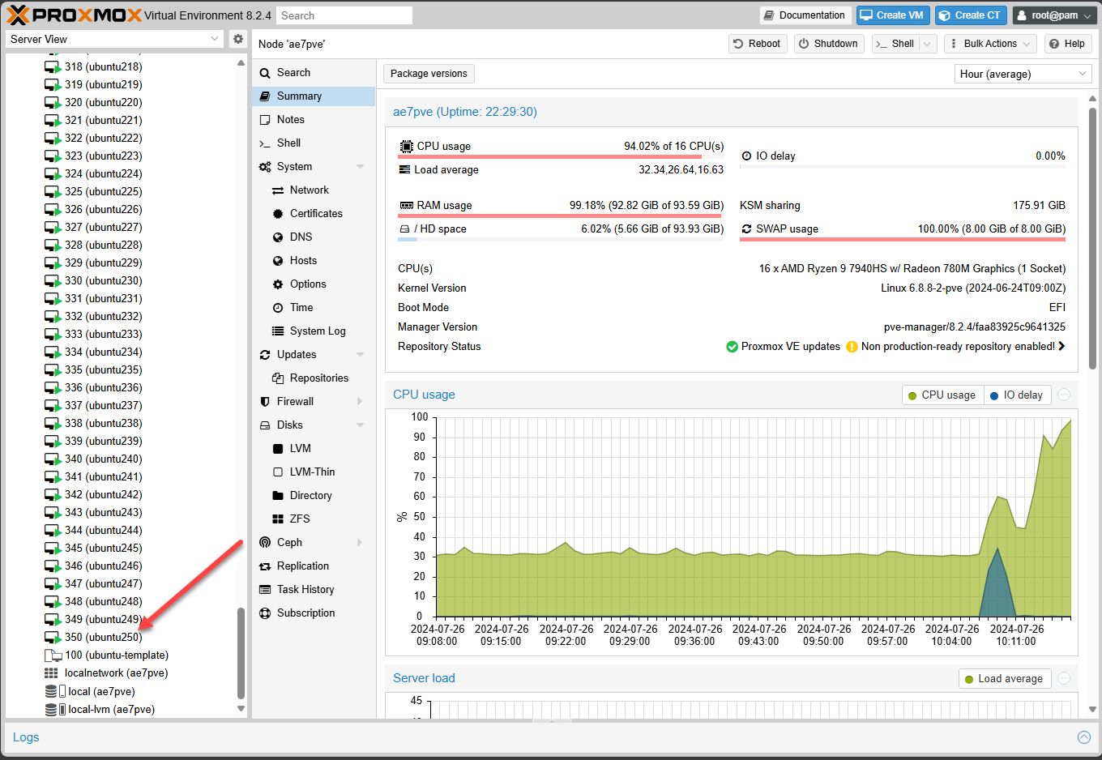Open Shell in the node menu
This screenshot has height=760, width=1102.
pos(314,143)
